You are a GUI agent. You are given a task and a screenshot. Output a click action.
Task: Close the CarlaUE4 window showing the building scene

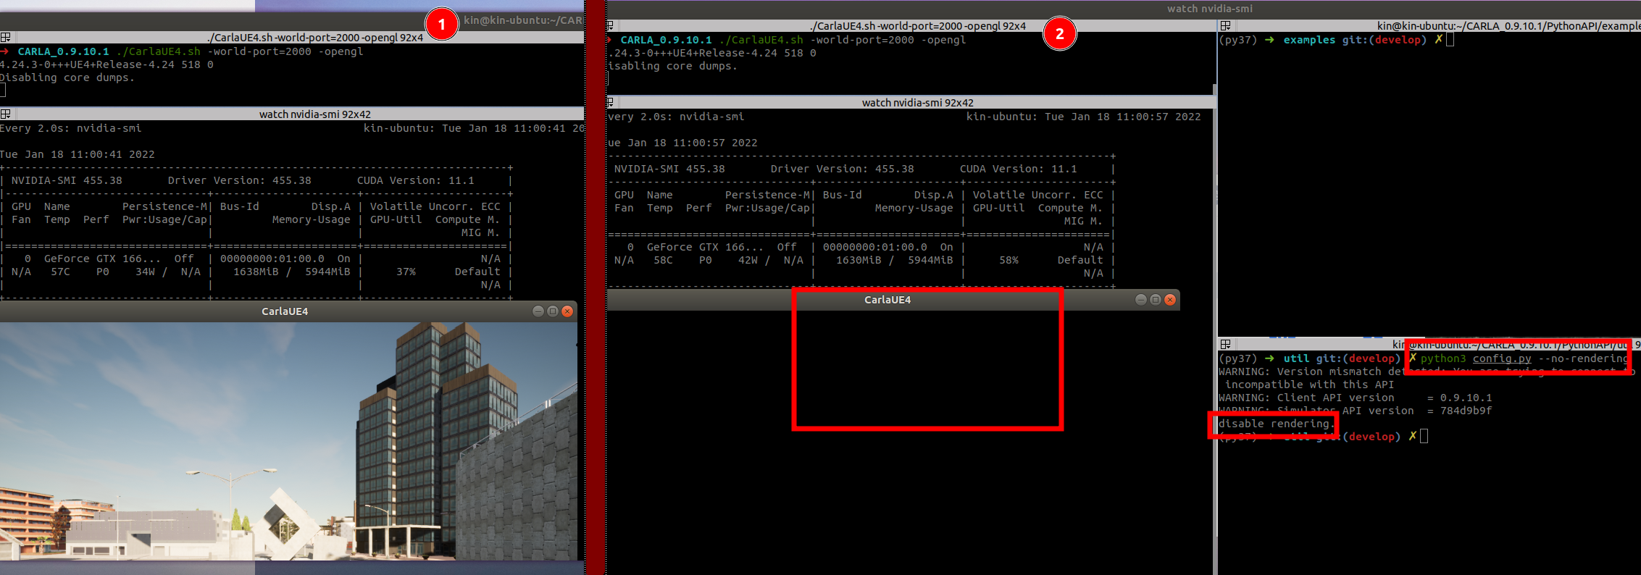coord(567,311)
